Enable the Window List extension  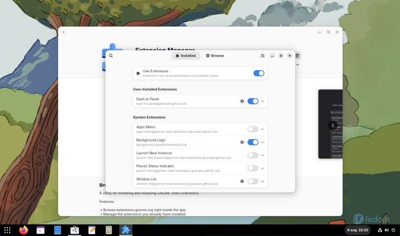click(x=253, y=181)
